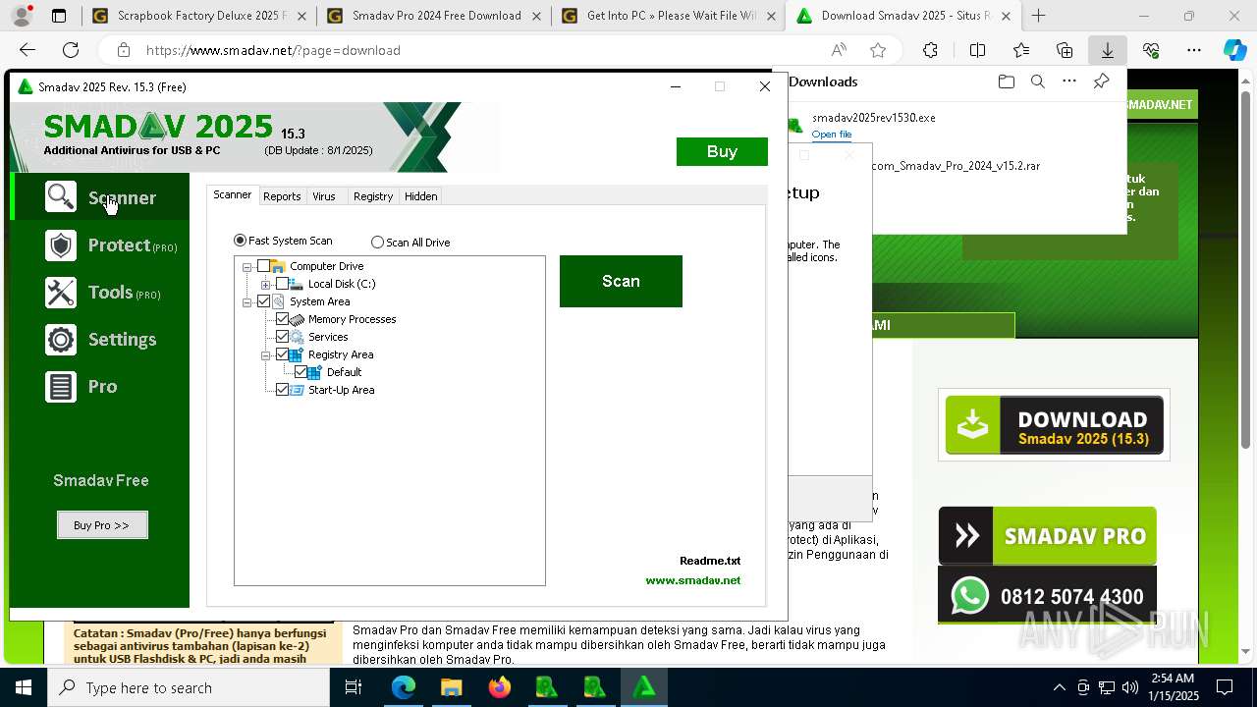The width and height of the screenshot is (1257, 707).
Task: Click the Buy Pro >> button
Action: click(x=102, y=525)
